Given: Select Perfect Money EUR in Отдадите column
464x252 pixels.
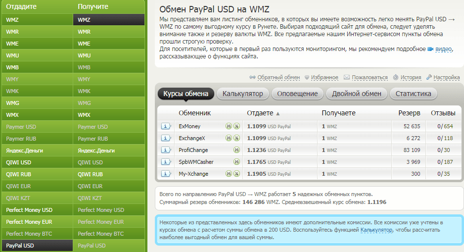Looking at the screenshot, I should coord(37,222).
